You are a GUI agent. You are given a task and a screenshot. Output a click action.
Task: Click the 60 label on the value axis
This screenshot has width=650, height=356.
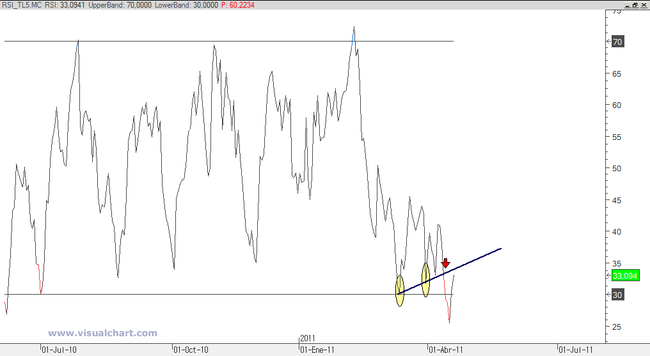(617, 105)
